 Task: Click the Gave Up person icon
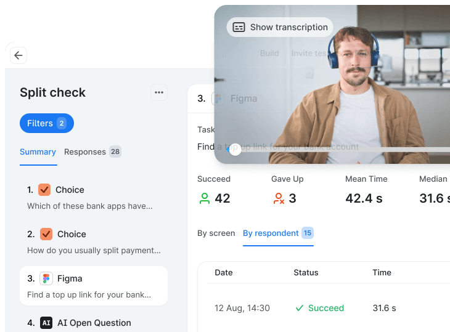278,198
